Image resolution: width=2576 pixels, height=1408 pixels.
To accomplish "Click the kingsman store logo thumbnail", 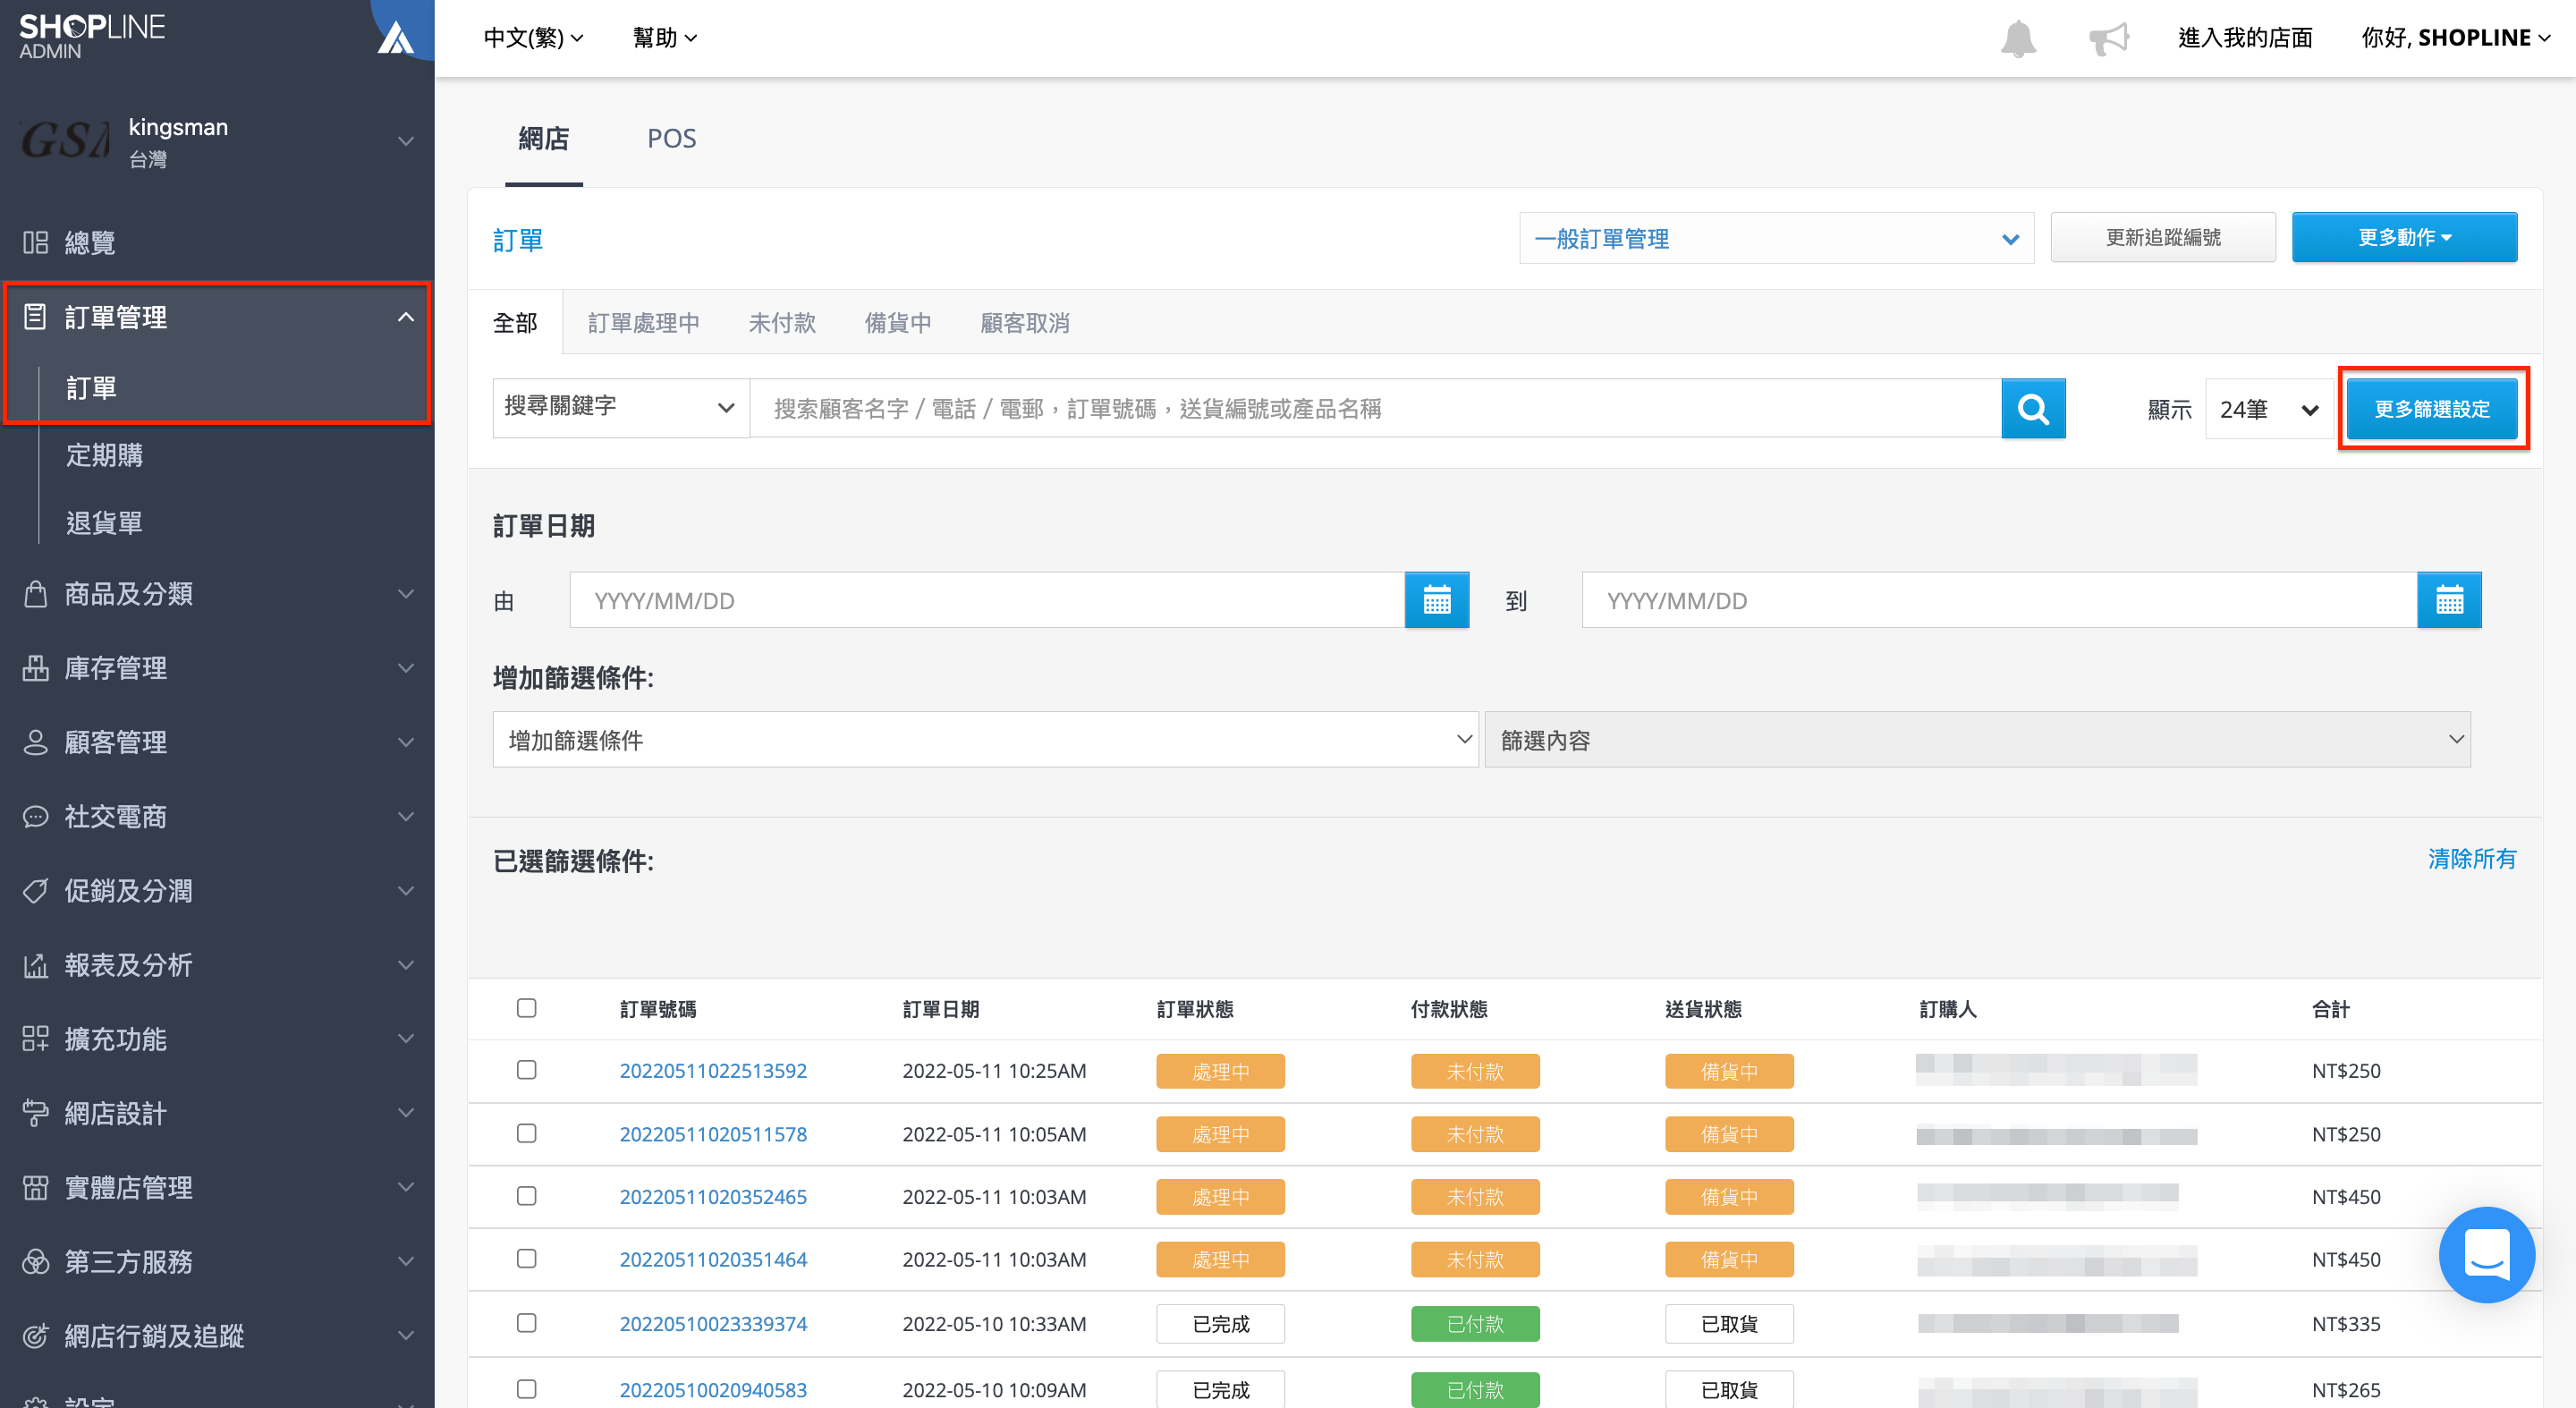I will point(64,140).
